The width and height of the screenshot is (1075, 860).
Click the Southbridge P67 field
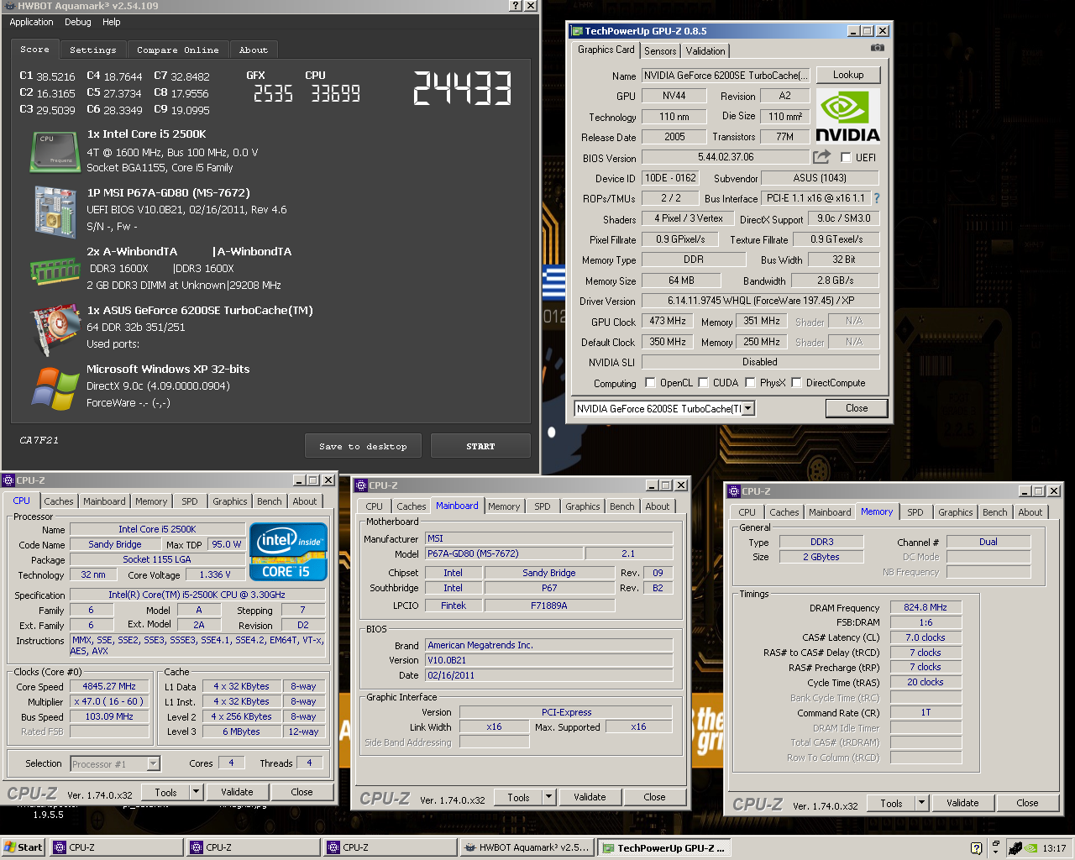549,588
